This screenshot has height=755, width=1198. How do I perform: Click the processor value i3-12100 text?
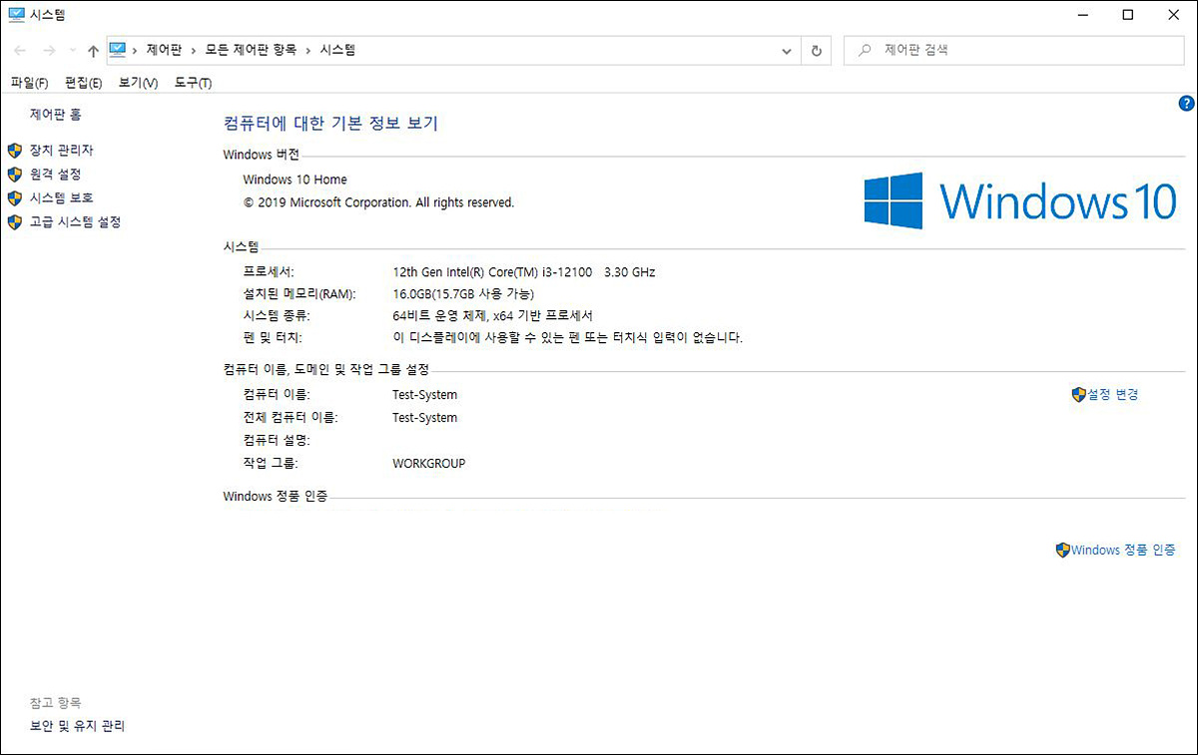coord(524,272)
